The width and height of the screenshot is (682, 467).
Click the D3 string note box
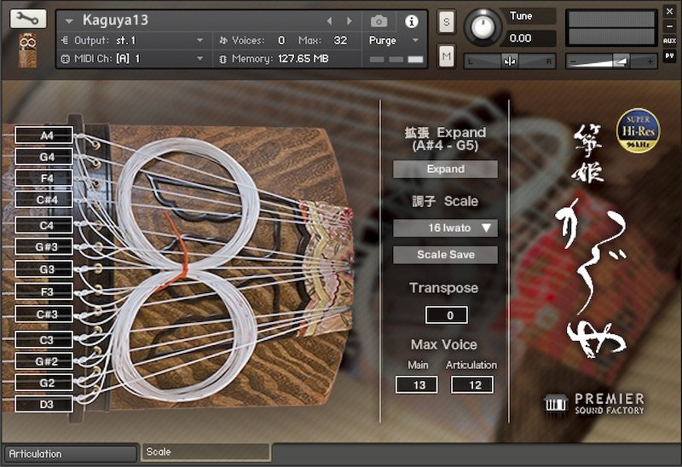(x=43, y=404)
